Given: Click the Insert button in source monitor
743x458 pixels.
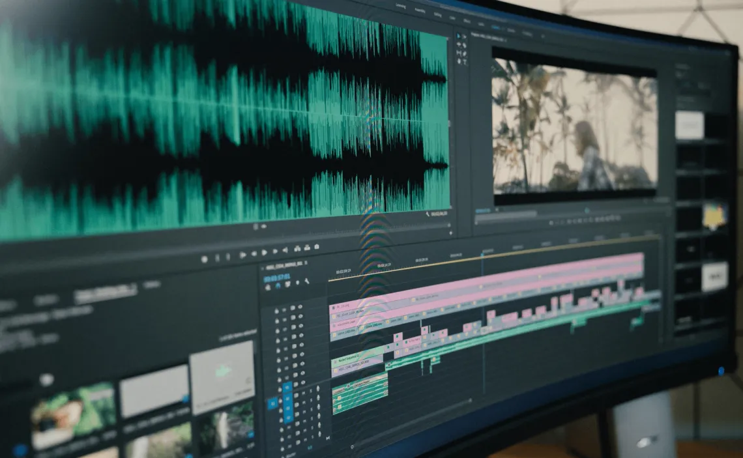Looking at the screenshot, I should (297, 248).
